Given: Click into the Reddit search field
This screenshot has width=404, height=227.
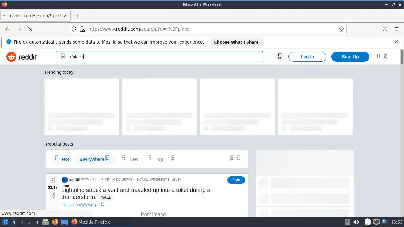Looking at the screenshot, I should point(159,57).
